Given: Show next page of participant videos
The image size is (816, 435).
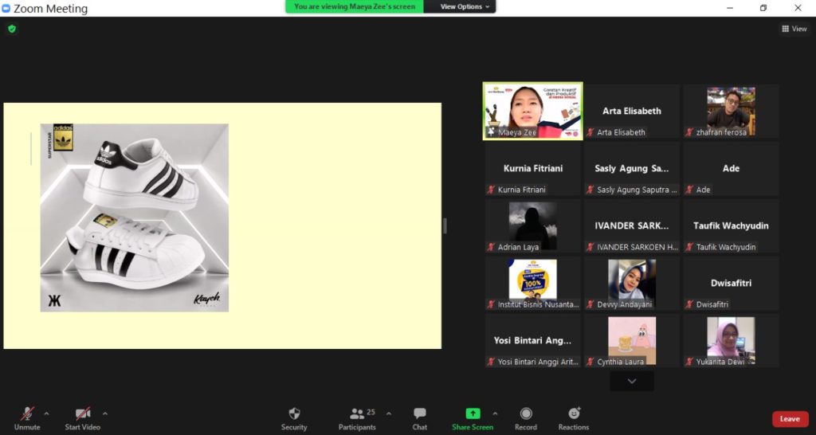Looking at the screenshot, I should (x=632, y=382).
